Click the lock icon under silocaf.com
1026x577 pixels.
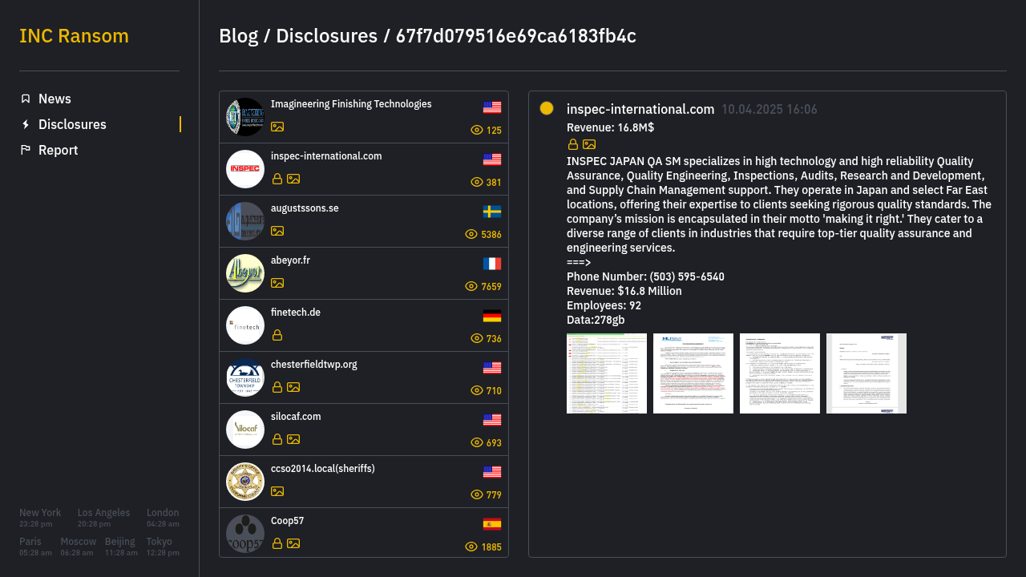pos(277,439)
